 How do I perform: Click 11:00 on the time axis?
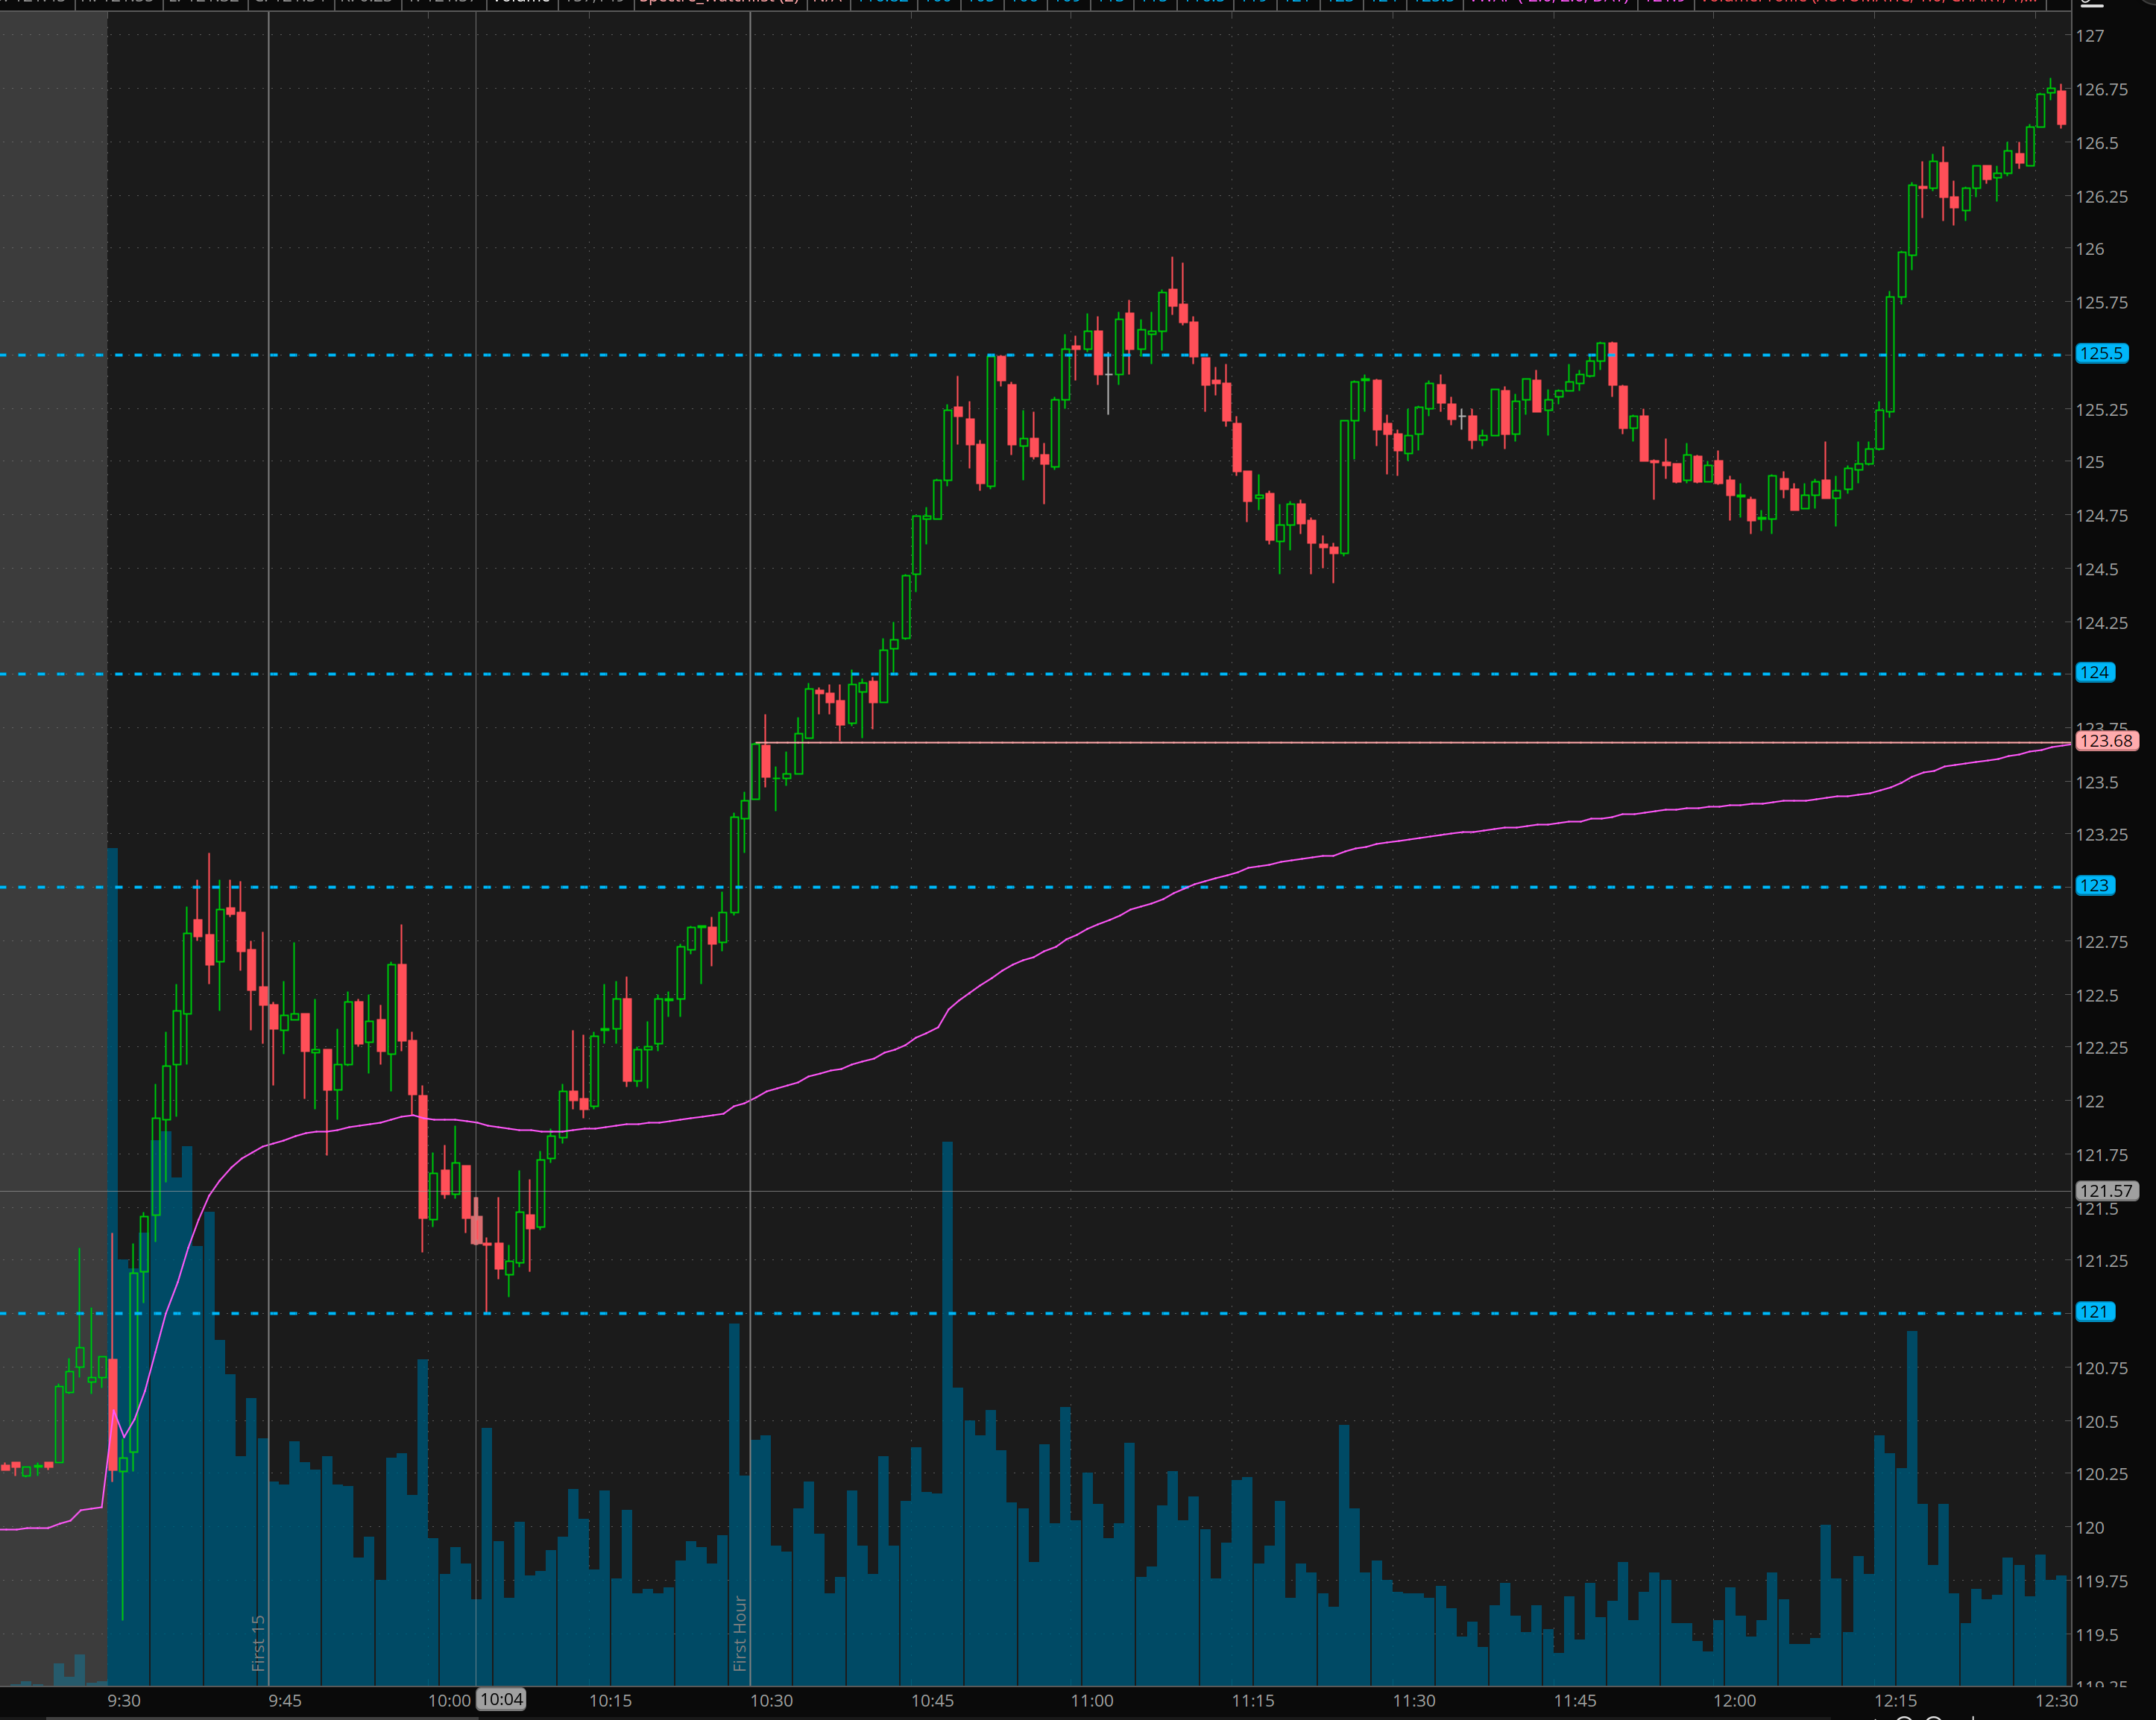tap(1091, 1700)
